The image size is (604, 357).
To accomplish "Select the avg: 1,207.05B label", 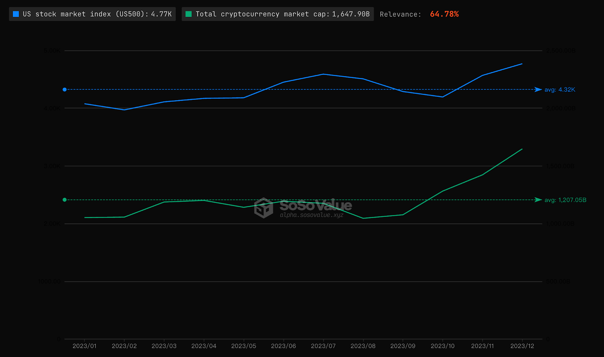I will (x=565, y=200).
